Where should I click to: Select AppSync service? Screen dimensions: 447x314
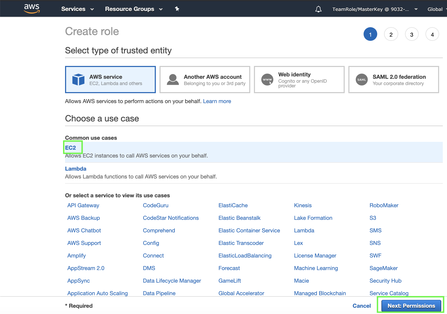pyautogui.click(x=78, y=281)
